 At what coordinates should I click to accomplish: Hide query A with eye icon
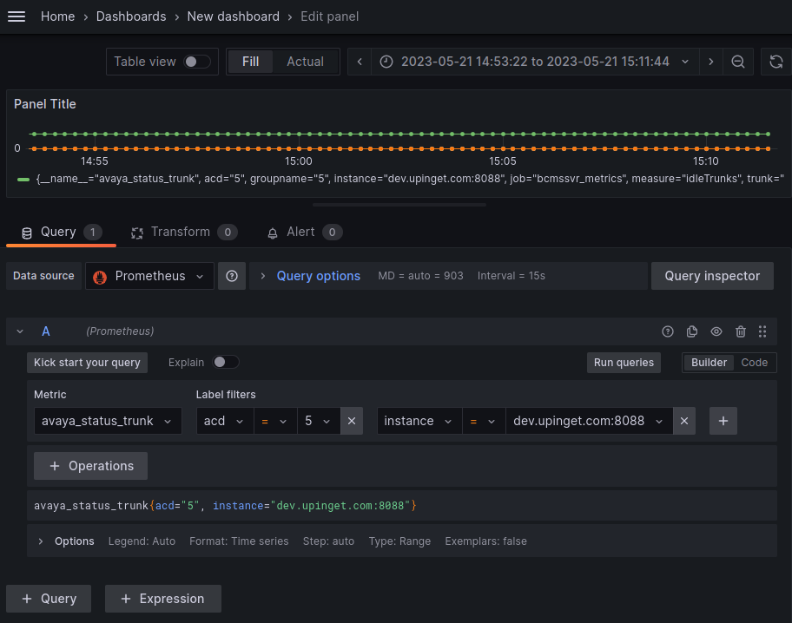[x=716, y=331]
